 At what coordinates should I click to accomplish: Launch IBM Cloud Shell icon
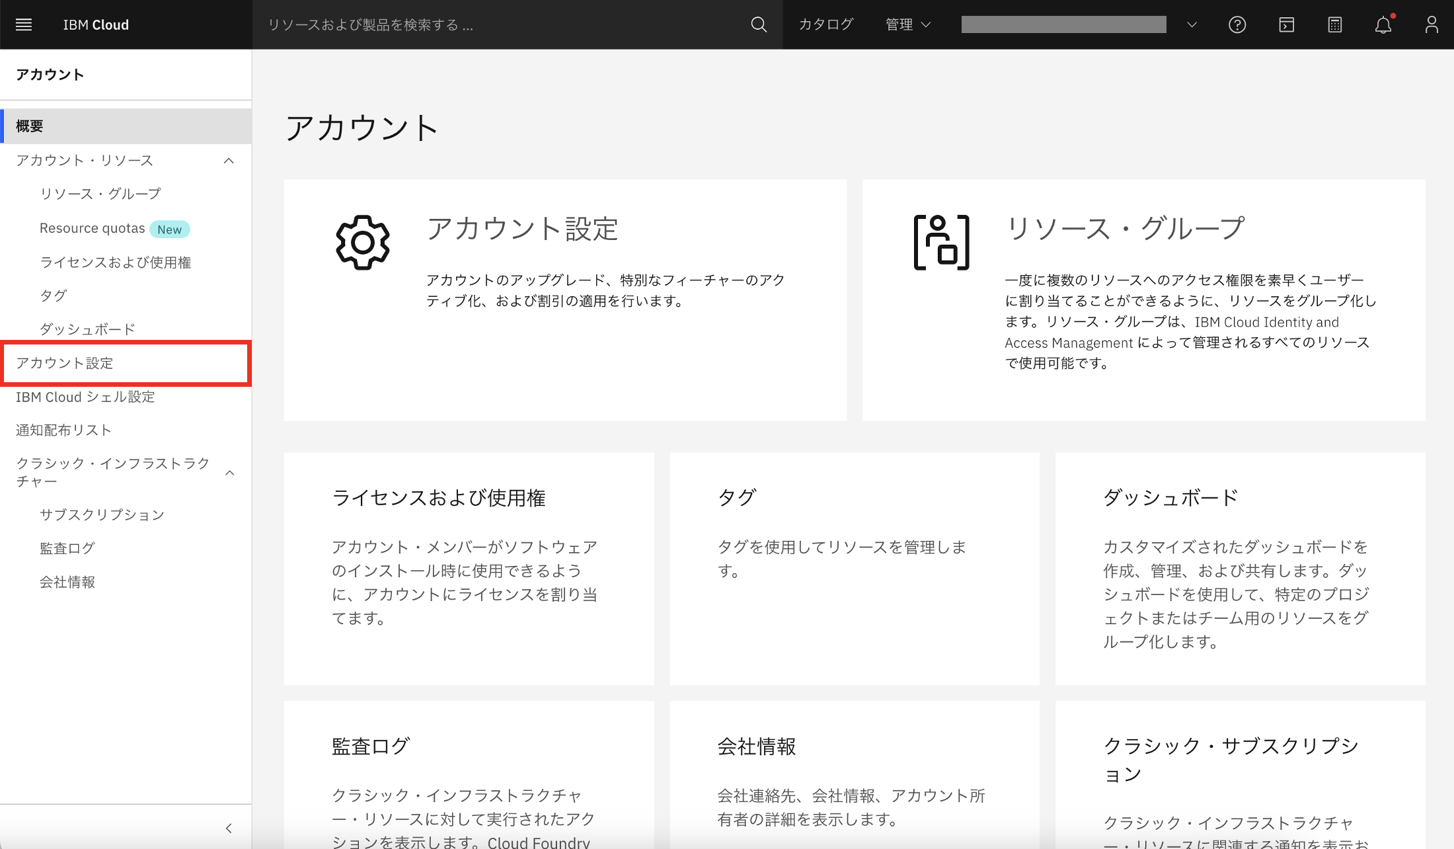click(x=1286, y=24)
